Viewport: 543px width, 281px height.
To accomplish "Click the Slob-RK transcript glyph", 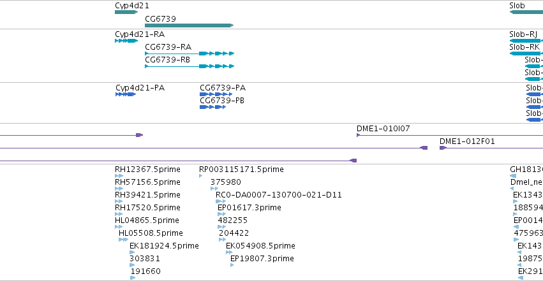I will [x=526, y=54].
